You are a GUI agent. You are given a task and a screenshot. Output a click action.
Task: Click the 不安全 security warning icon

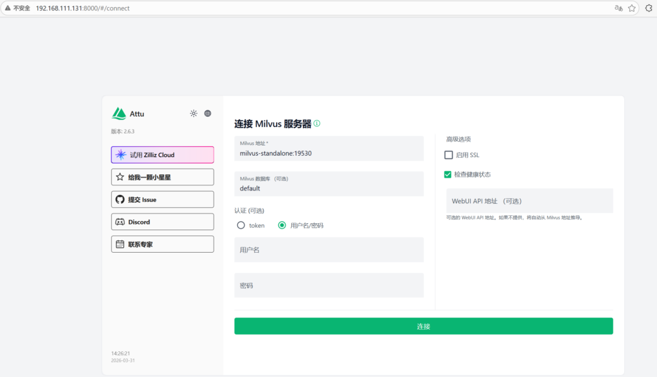point(8,8)
